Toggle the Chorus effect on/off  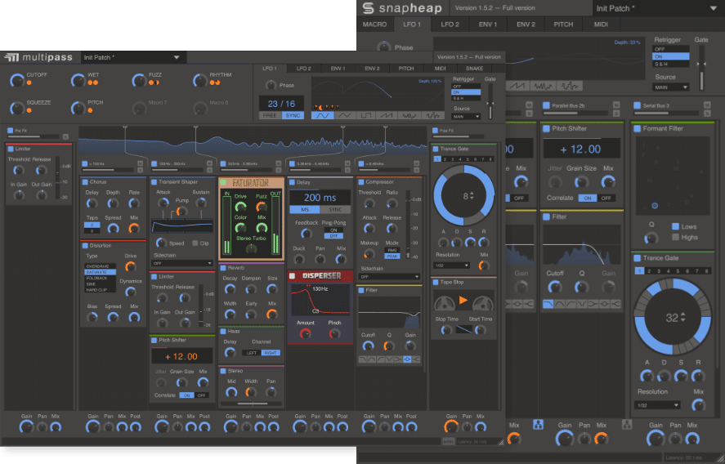(85, 182)
